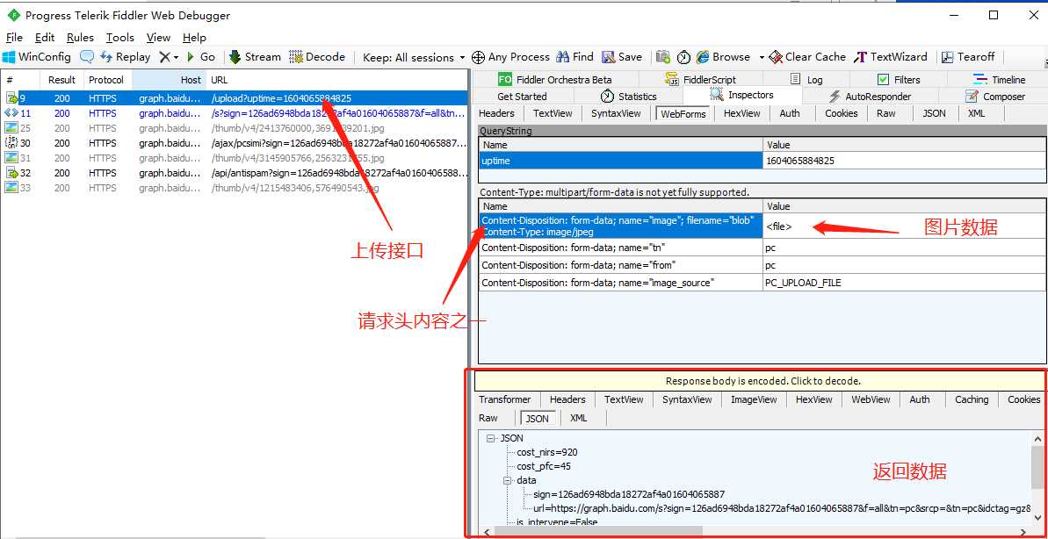Open the AutoResponder tab

tap(870, 97)
